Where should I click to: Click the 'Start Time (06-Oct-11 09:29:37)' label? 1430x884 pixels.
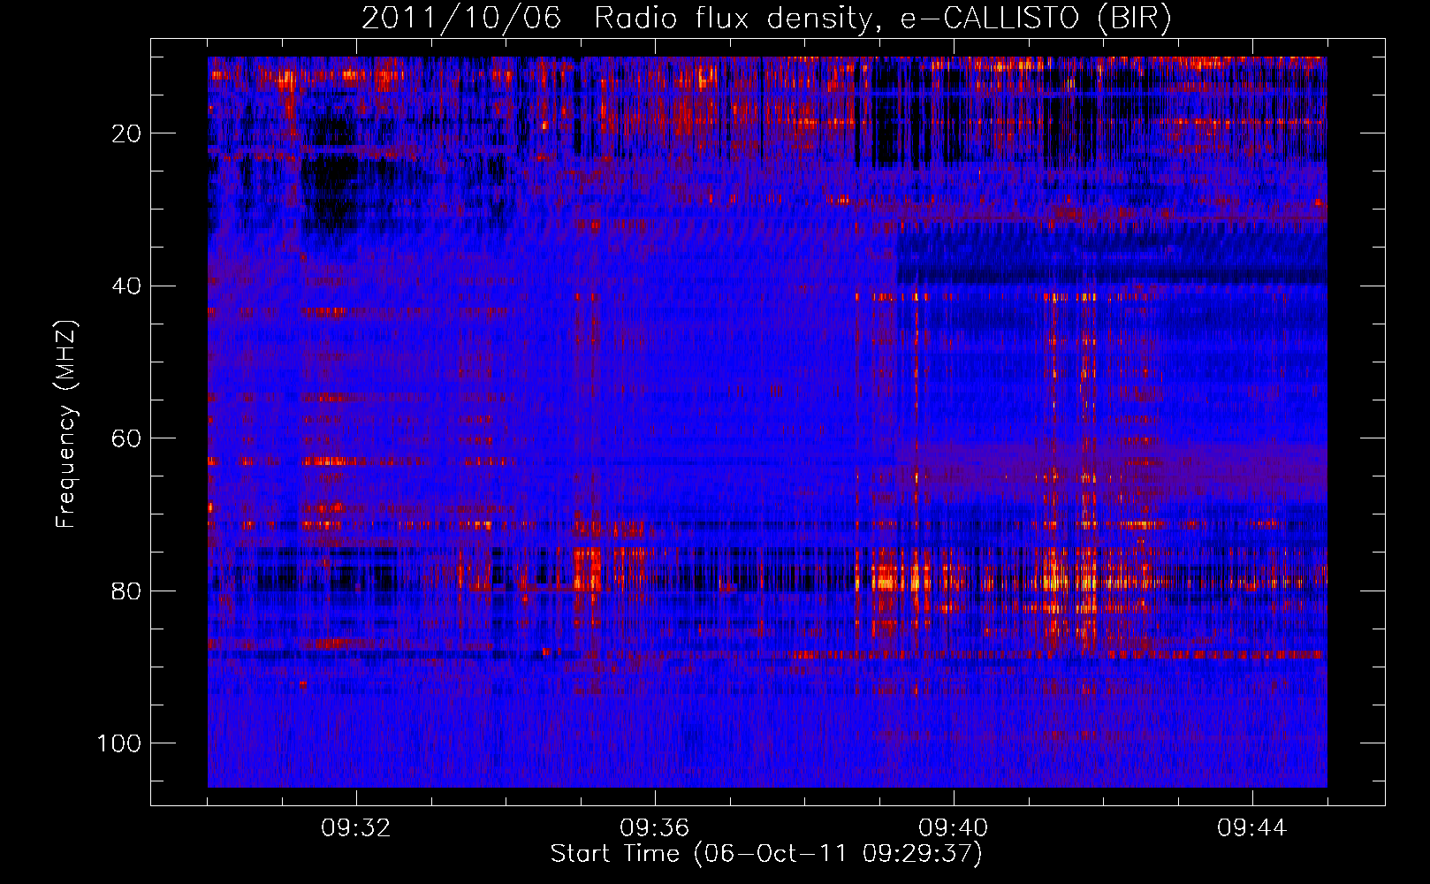pyautogui.click(x=766, y=854)
